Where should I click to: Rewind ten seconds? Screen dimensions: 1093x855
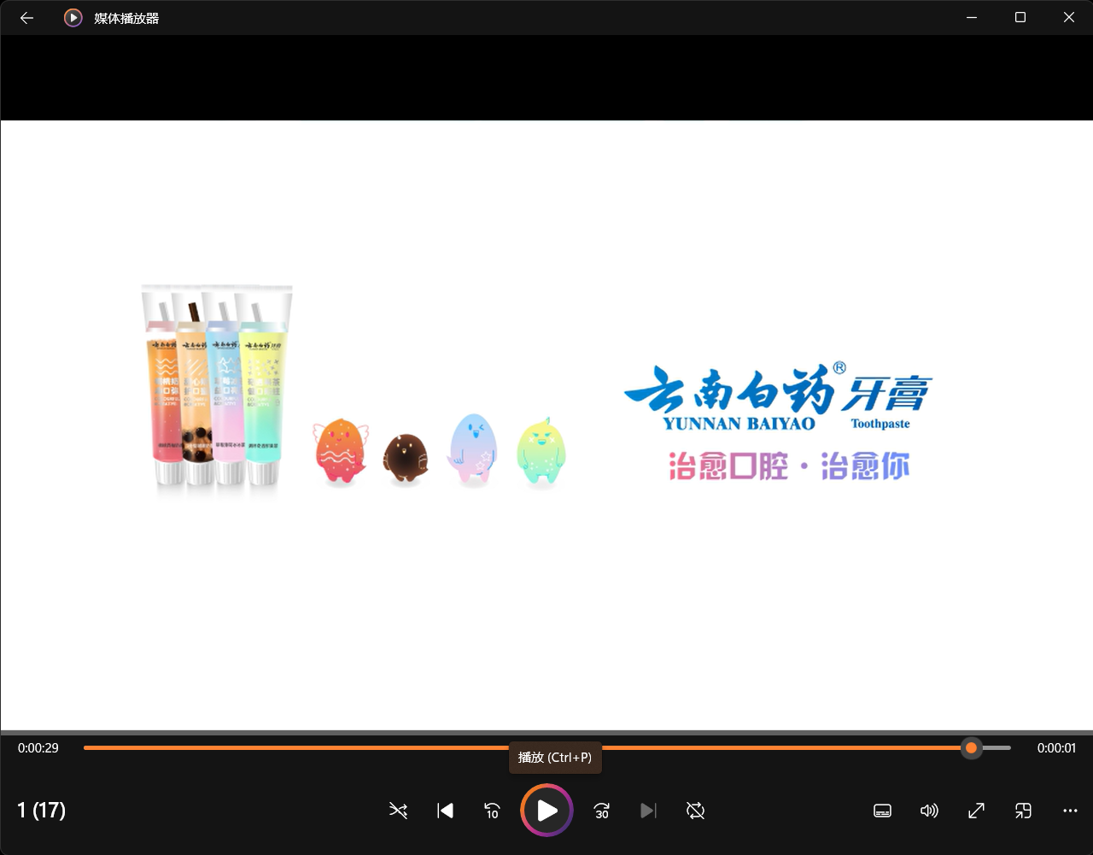492,811
